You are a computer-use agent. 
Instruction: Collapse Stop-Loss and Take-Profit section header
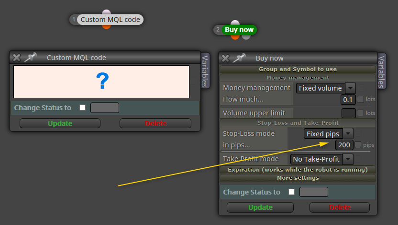click(298, 123)
